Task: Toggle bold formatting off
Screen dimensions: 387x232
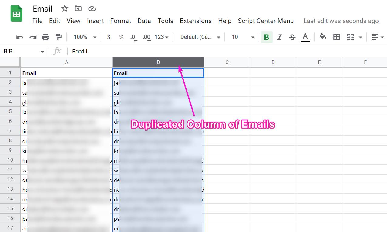Action: [266, 37]
